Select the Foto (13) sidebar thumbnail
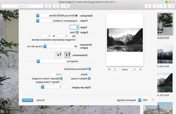Image resolution: width=176 pixels, height=114 pixels. click(x=165, y=83)
